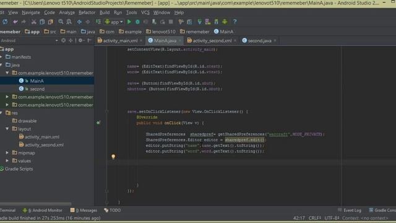This screenshot has height=223, width=396.
Task: Click the Paste clipboard icon
Action: click(x=51, y=22)
